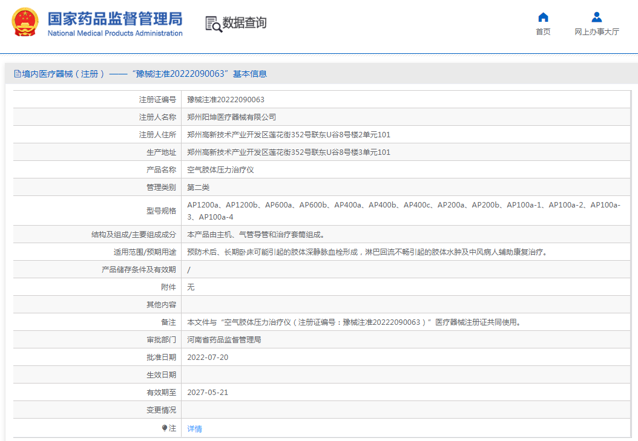The height and width of the screenshot is (441, 638).
Task: Click the 适用范围/预期用途 label
Action: 145,252
